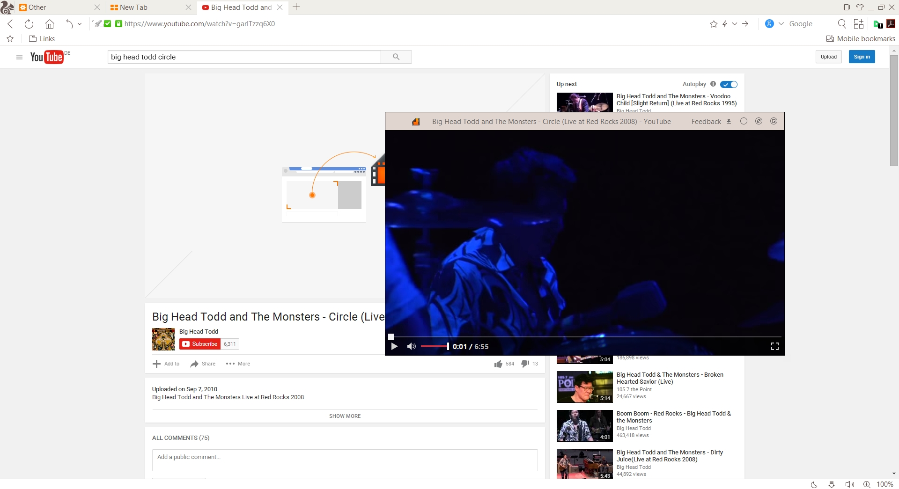This screenshot has height=489, width=899.
Task: Open the Big Head Todd channel link
Action: (199, 332)
